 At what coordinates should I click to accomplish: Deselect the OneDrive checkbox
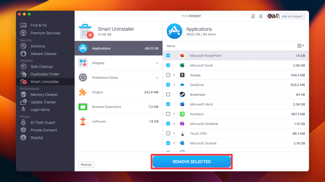pos(168,85)
